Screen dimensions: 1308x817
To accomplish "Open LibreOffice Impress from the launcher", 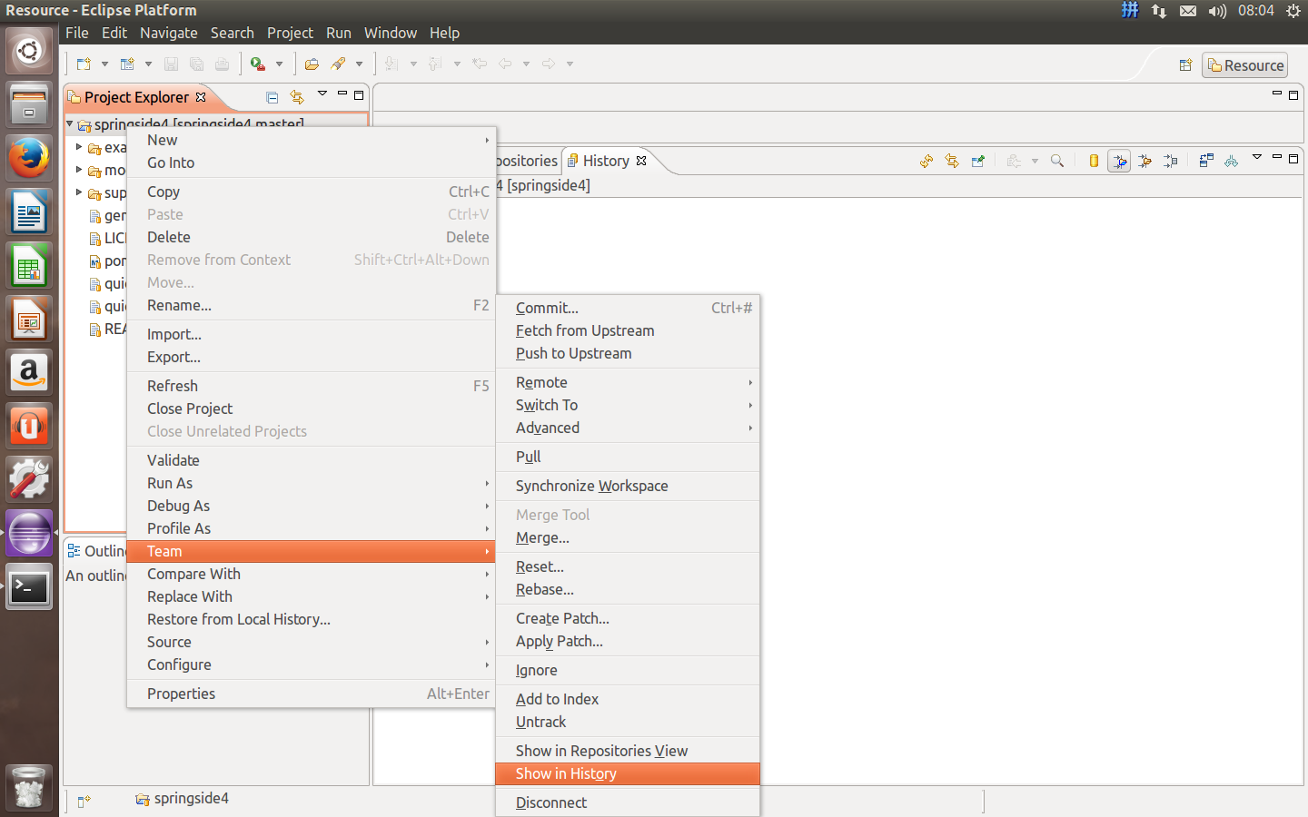I will [29, 320].
